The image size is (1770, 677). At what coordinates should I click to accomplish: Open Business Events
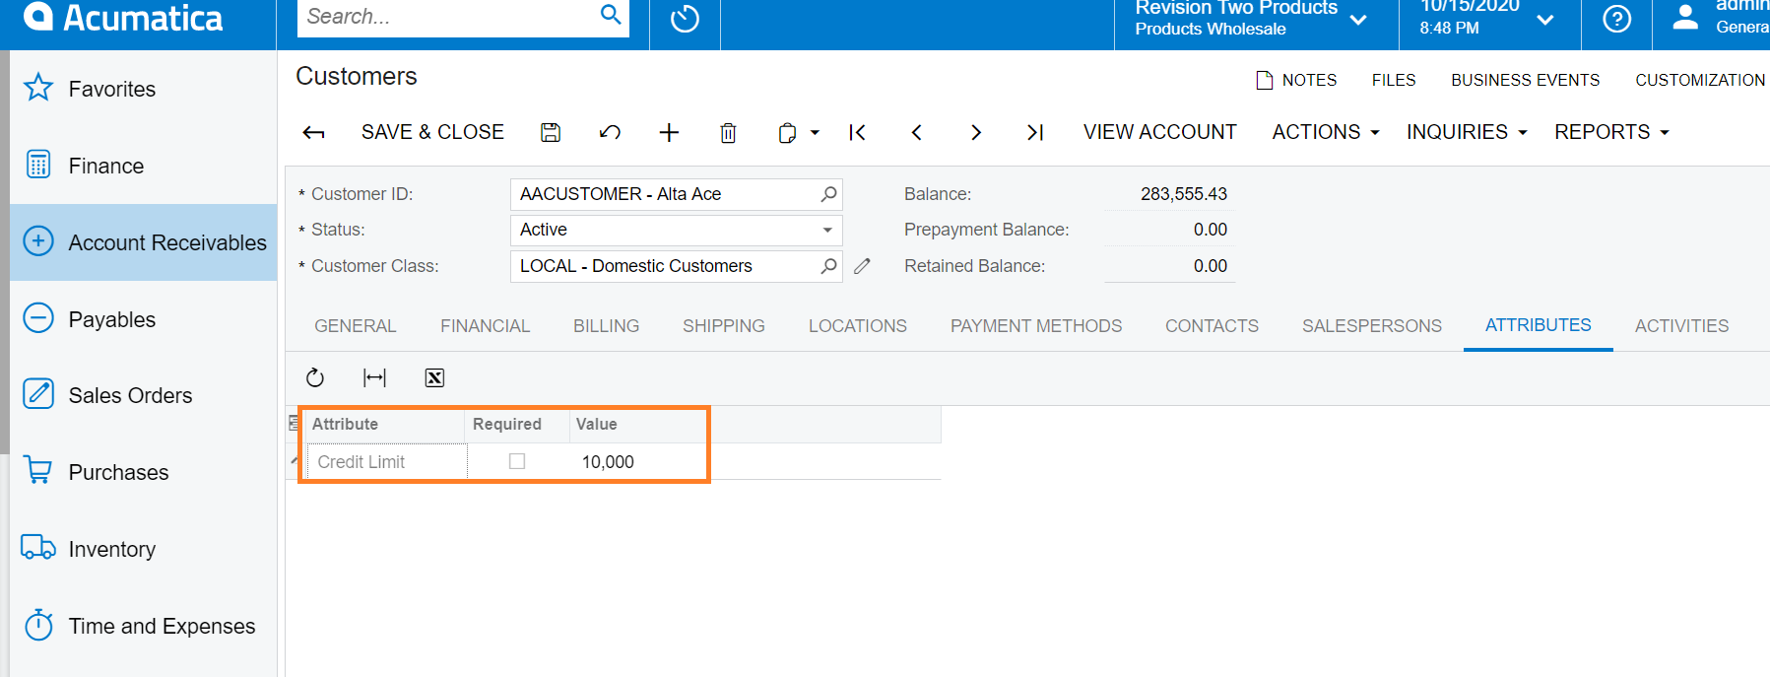(x=1526, y=80)
